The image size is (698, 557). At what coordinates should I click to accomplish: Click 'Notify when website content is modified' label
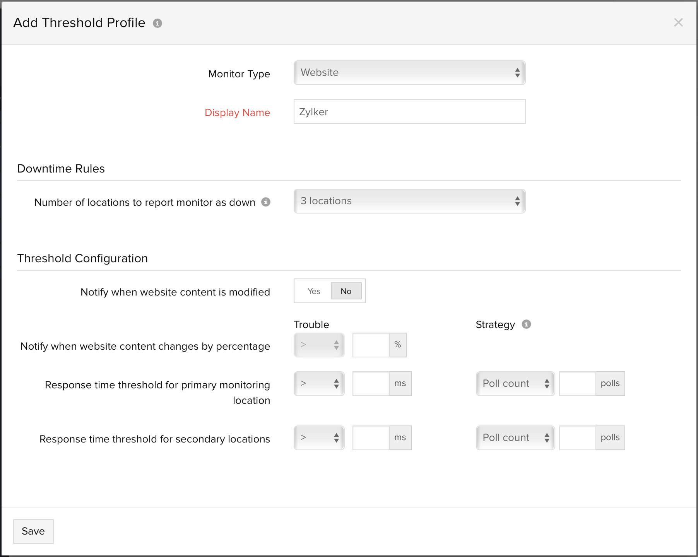click(175, 292)
